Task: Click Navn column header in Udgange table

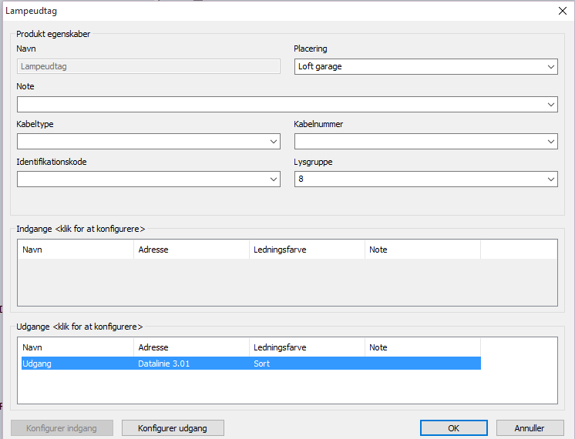Action: [76, 347]
